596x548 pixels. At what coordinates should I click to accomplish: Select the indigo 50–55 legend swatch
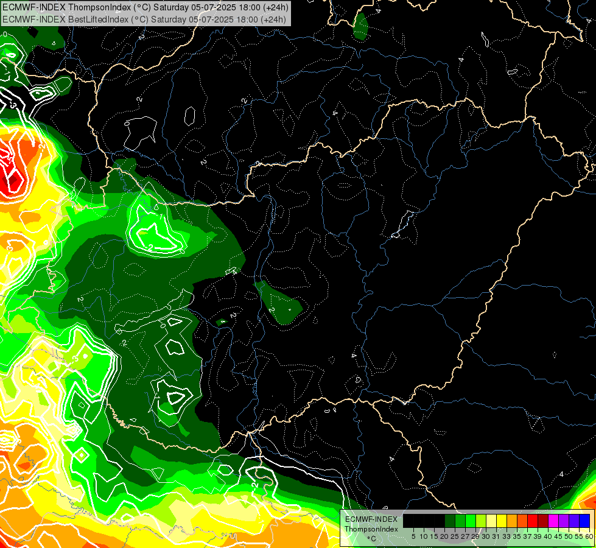(574, 521)
